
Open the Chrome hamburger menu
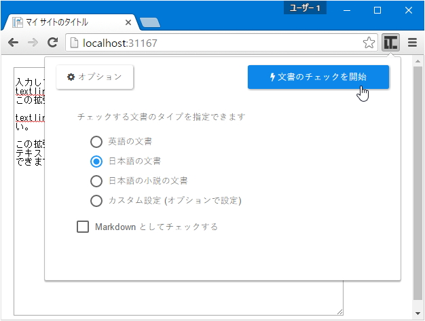(x=412, y=43)
